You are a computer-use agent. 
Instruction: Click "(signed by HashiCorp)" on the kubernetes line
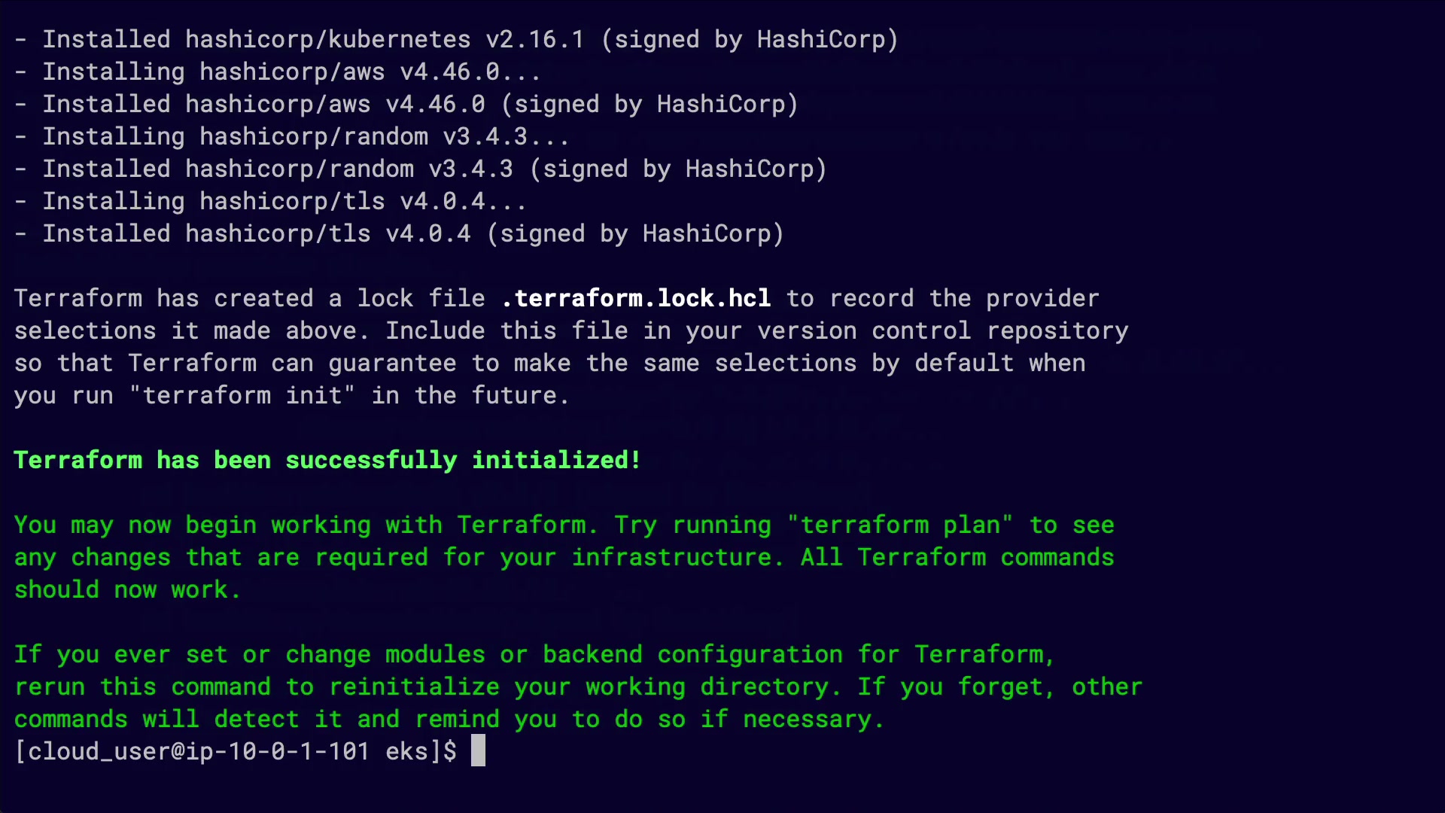click(750, 40)
